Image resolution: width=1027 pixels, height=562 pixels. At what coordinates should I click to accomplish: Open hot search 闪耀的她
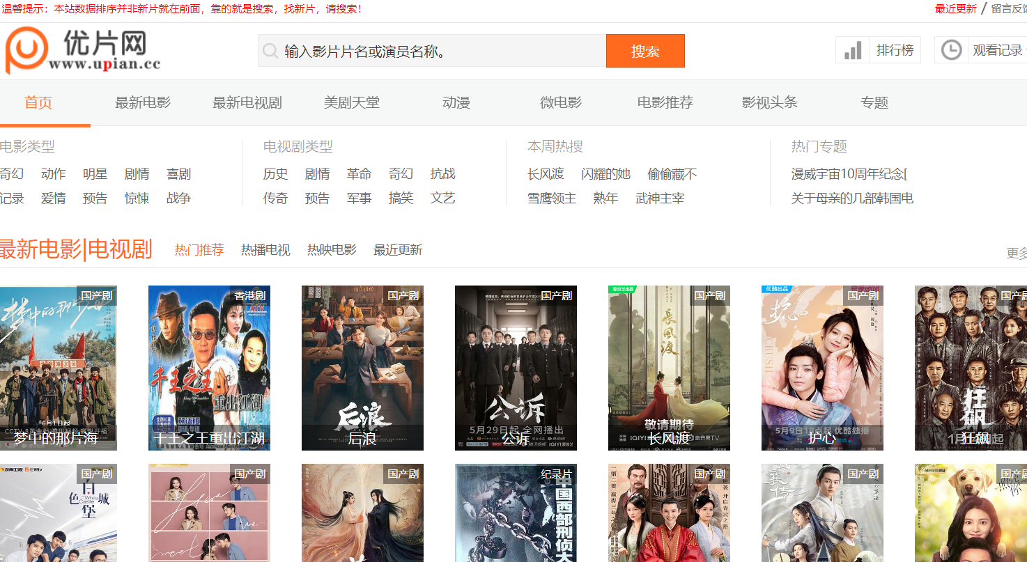pos(606,174)
